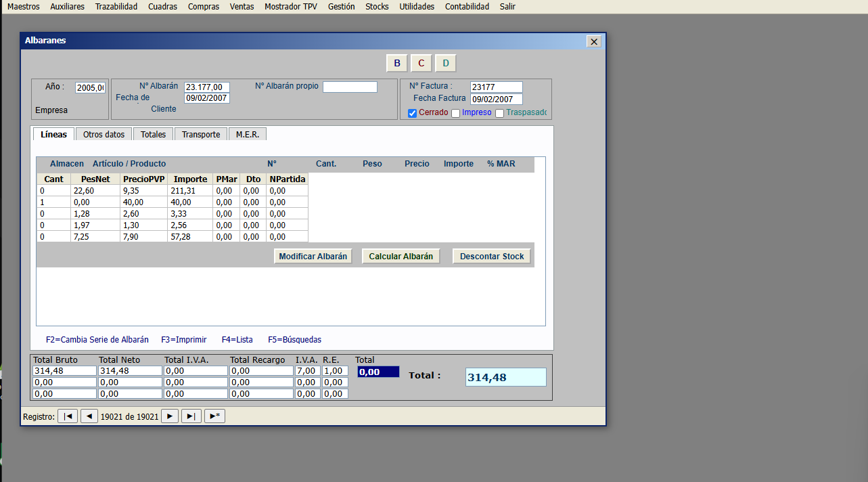
Task: Click the Descontar Stock button
Action: tap(492, 257)
